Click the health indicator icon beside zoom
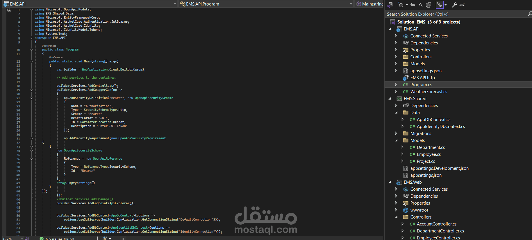 coord(28,239)
